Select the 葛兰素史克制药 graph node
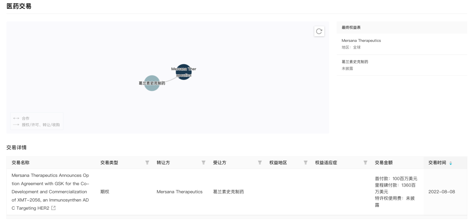 (152, 83)
